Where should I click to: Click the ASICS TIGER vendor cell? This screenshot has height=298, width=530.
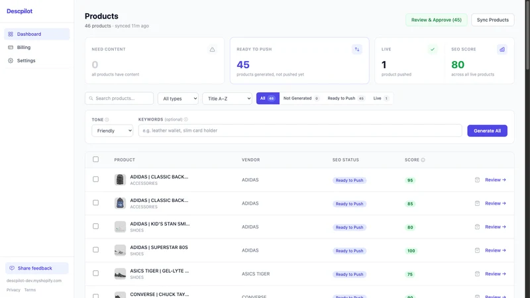(256, 273)
